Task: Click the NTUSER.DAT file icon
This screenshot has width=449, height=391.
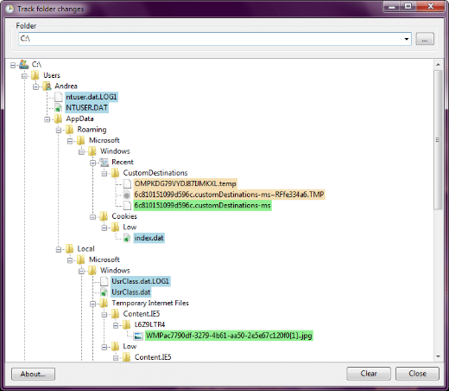Action: [x=59, y=108]
